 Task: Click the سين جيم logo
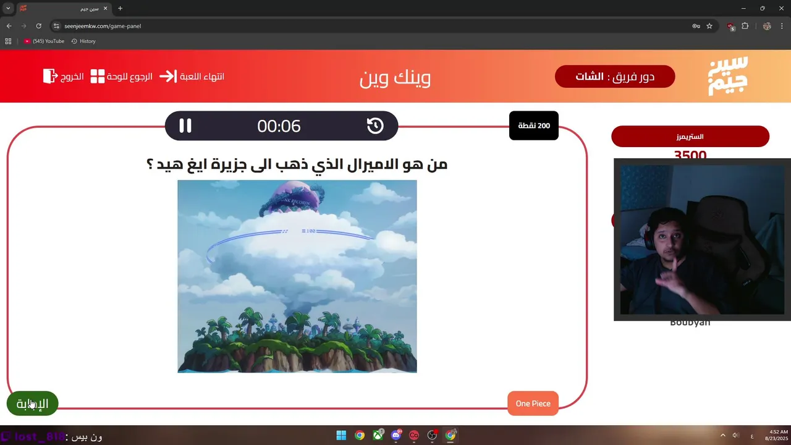(x=728, y=76)
